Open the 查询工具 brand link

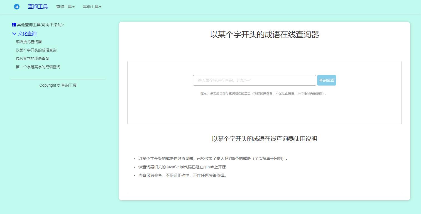pos(38,7)
